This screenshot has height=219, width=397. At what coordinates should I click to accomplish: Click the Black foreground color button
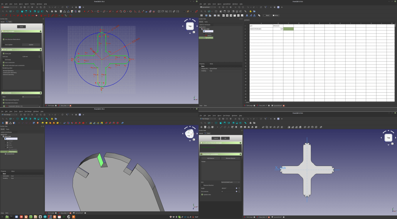pos(267,15)
